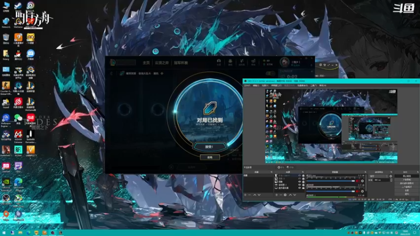Move the selected OBS source up

coord(290,195)
